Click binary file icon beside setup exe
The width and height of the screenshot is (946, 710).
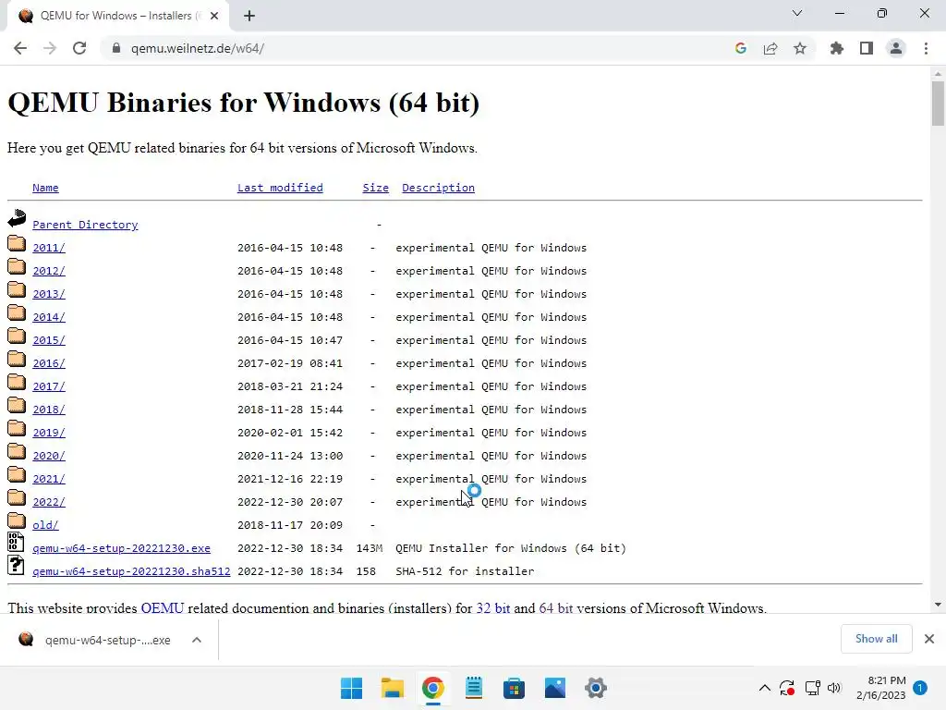17,542
